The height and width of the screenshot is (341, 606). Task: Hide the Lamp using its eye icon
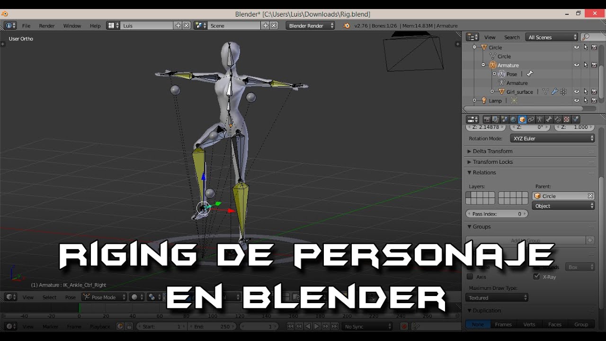(x=577, y=100)
